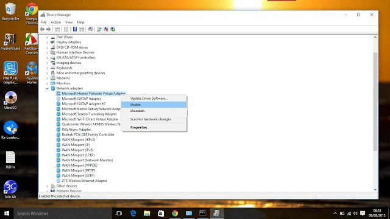Expand the Monitors node
This screenshot has height=219, width=390.
tap(48, 83)
